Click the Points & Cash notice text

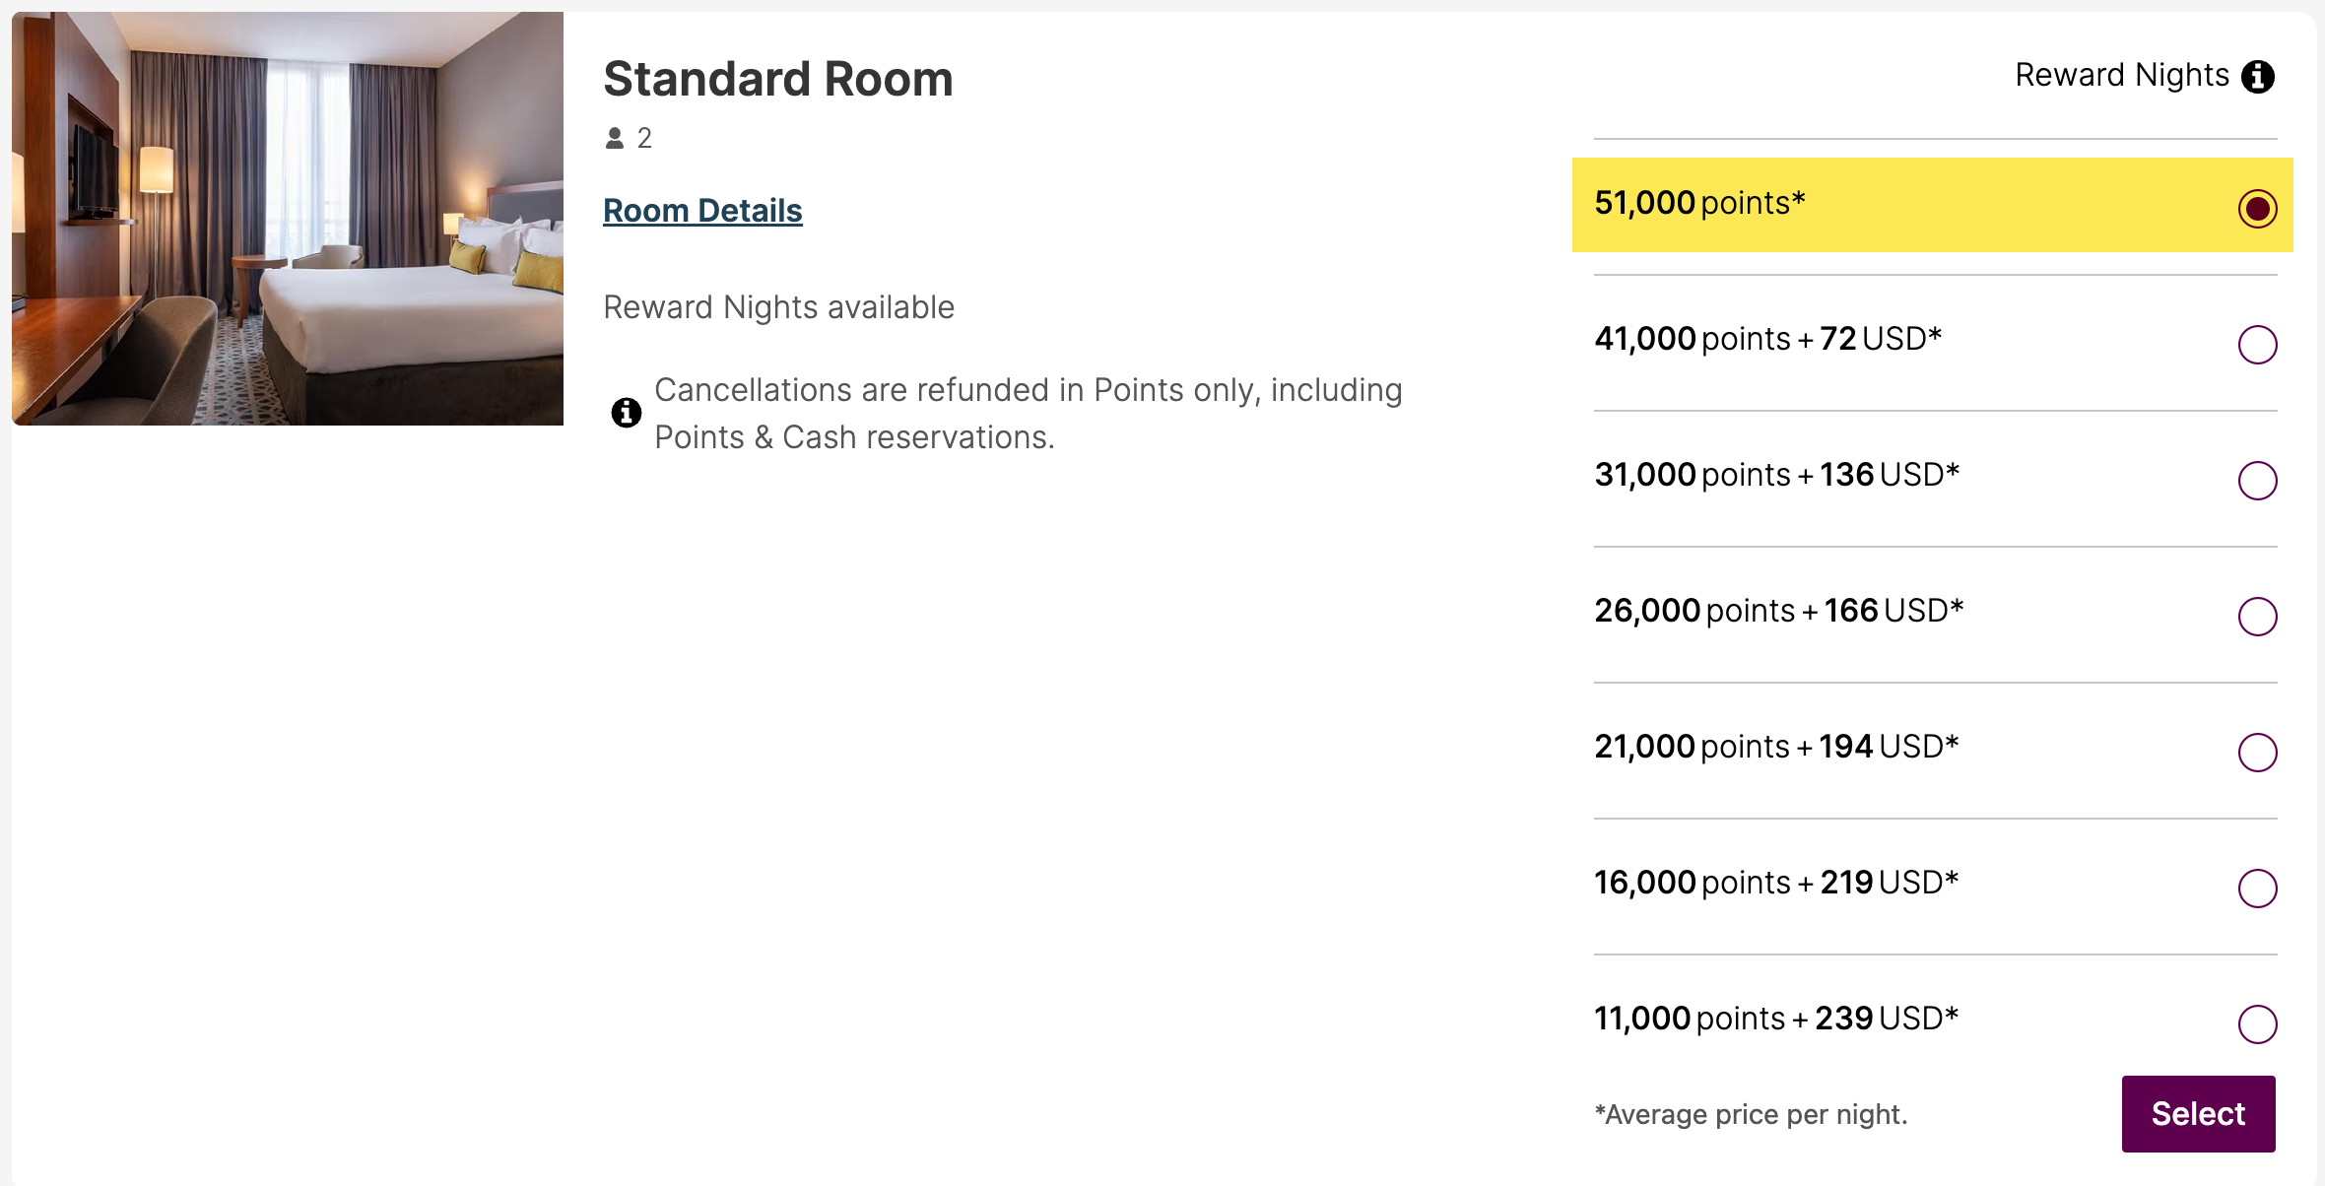[x=1028, y=413]
